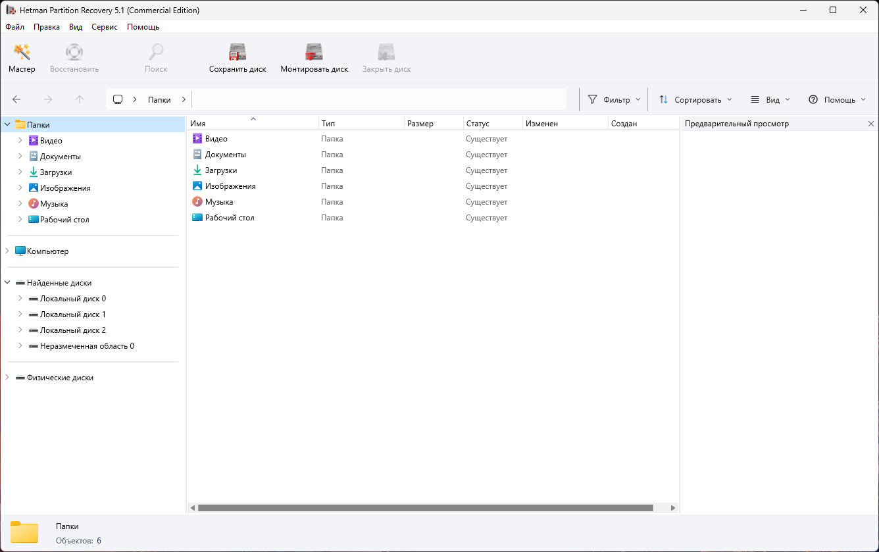
Task: Close the Предварительный просмотр panel
Action: point(871,124)
